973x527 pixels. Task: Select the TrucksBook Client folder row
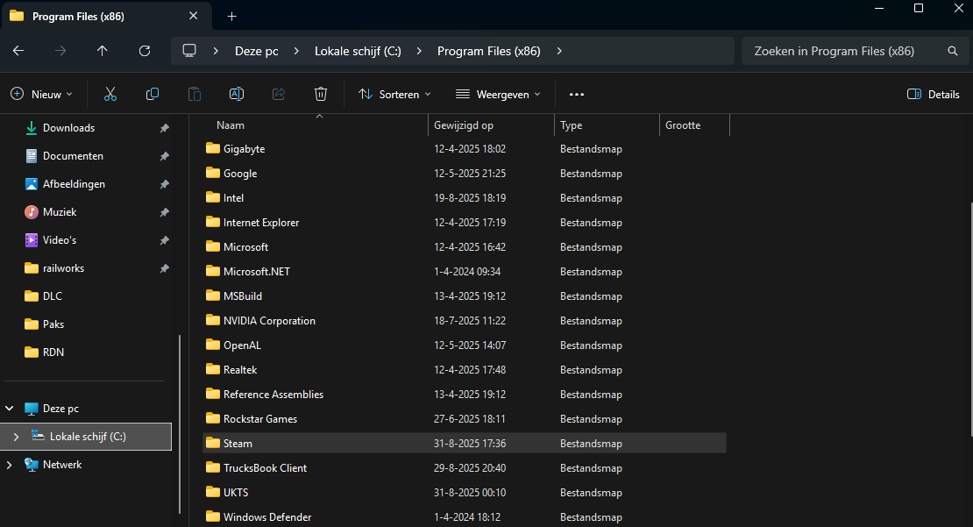point(465,467)
